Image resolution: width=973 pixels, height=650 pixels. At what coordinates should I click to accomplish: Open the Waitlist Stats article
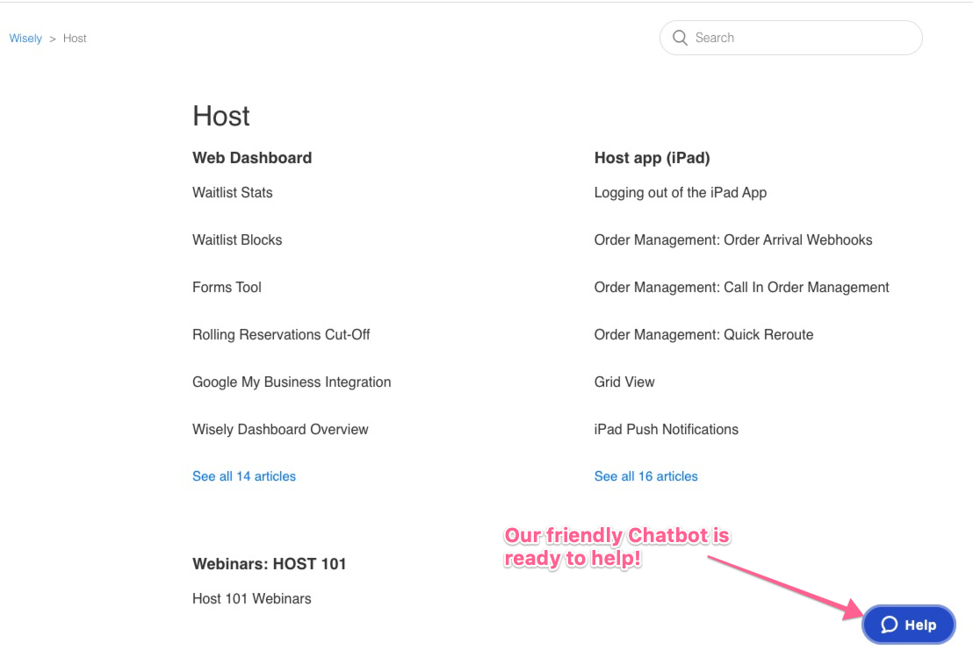(232, 193)
